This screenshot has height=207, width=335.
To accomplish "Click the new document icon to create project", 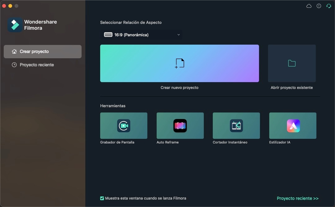I will tap(180, 64).
